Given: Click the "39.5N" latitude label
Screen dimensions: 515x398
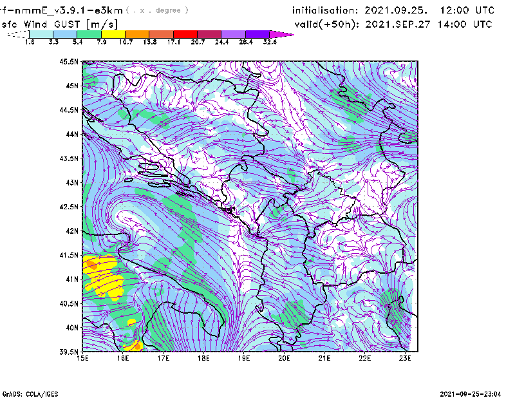Looking at the screenshot, I should tap(69, 352).
